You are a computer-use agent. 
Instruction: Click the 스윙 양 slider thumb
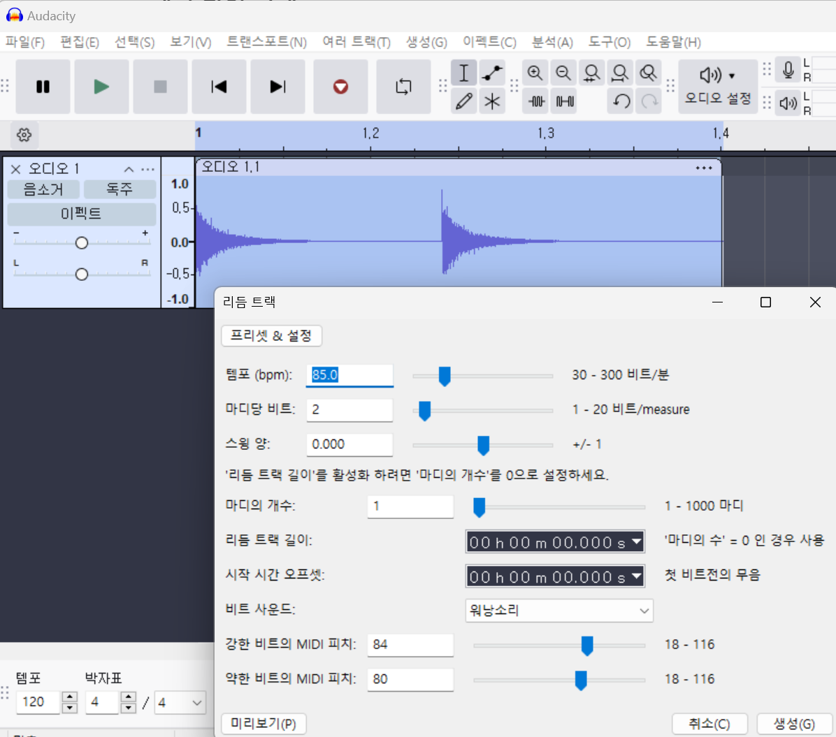click(483, 446)
